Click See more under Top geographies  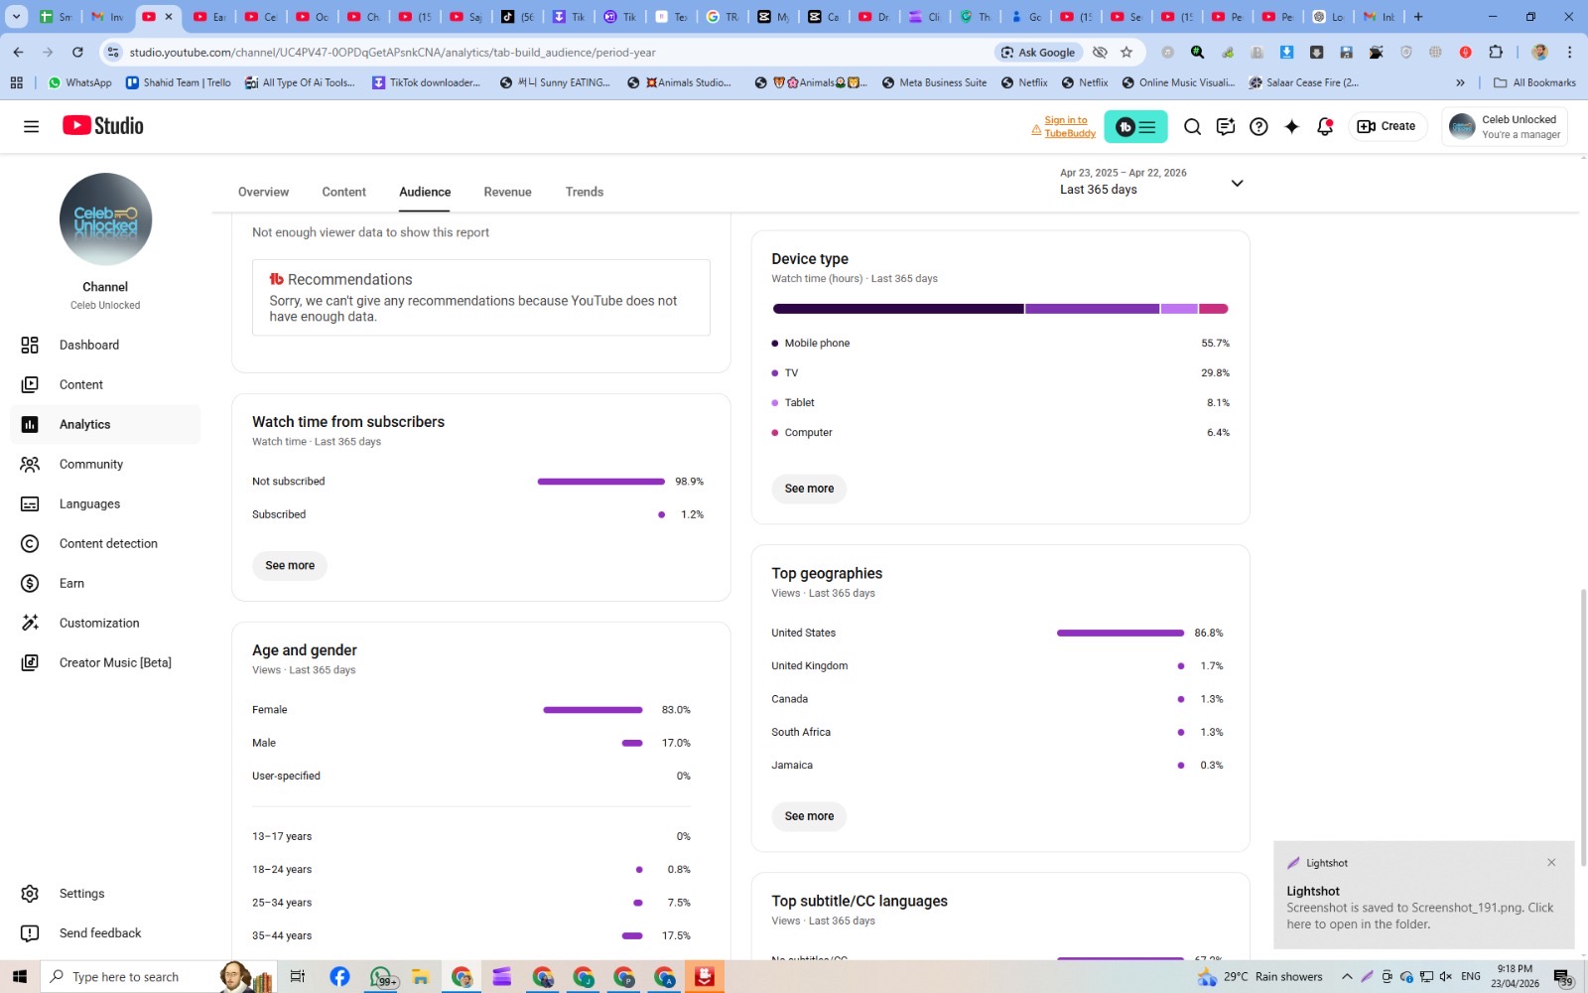[809, 816]
